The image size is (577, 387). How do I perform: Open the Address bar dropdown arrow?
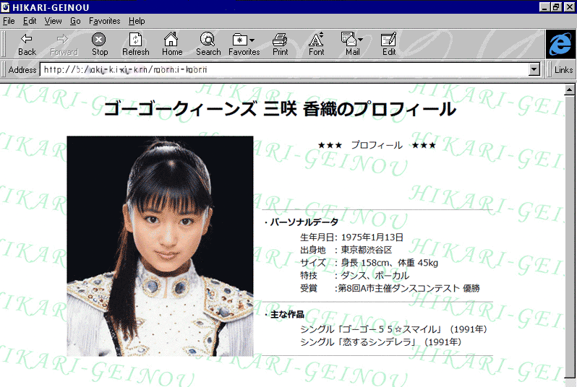(x=534, y=70)
